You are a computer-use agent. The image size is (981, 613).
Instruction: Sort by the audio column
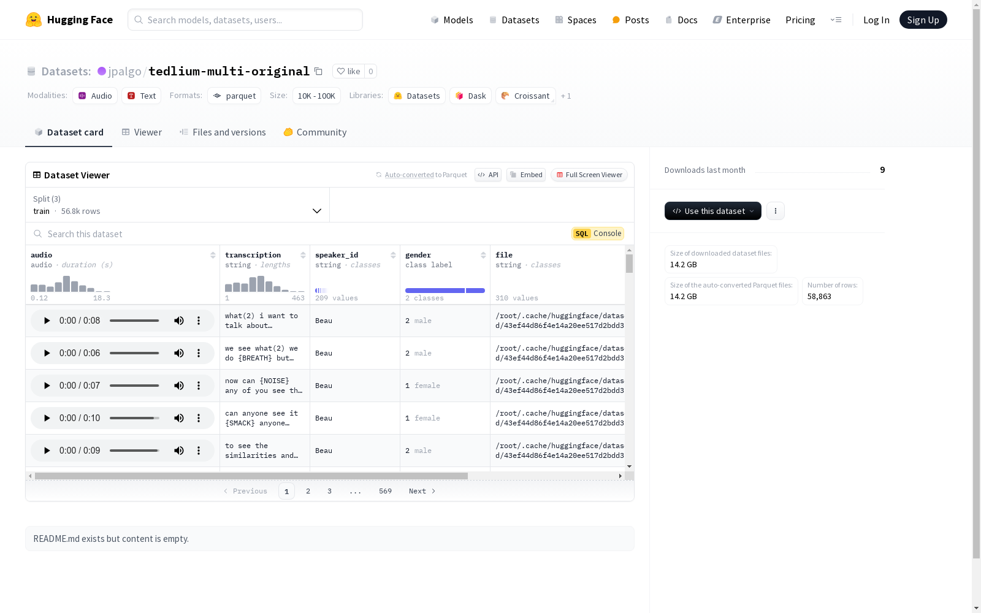point(213,255)
